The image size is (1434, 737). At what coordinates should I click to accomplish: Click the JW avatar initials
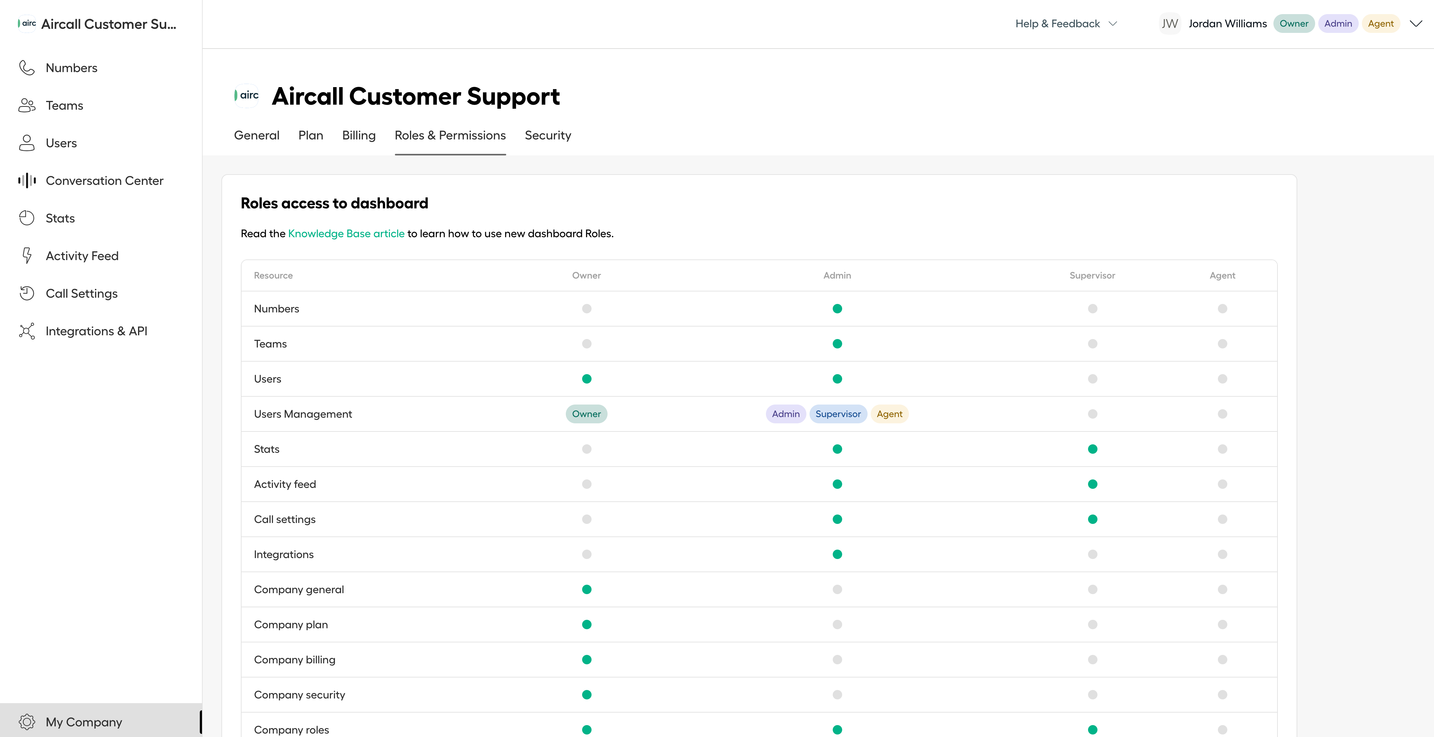(x=1170, y=24)
